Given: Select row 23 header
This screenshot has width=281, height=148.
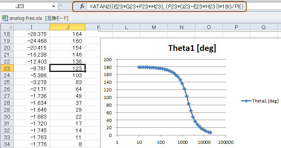Looking at the screenshot, I should point(7,68).
